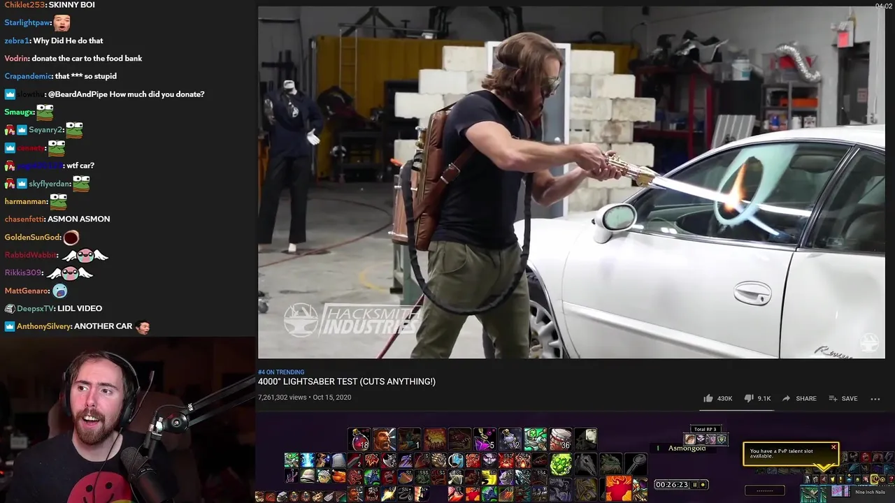Click harmanman's frog emote

[x=59, y=201]
